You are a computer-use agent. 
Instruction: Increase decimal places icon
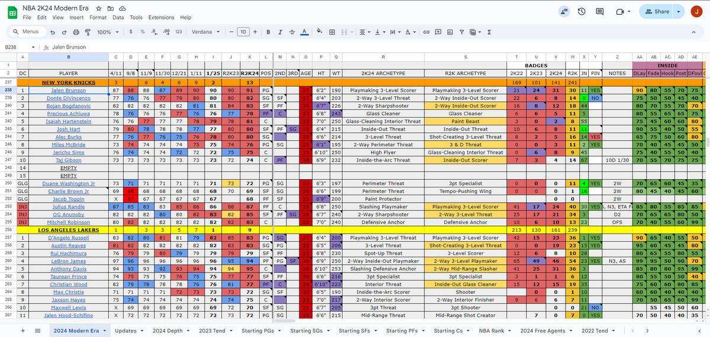[166, 32]
